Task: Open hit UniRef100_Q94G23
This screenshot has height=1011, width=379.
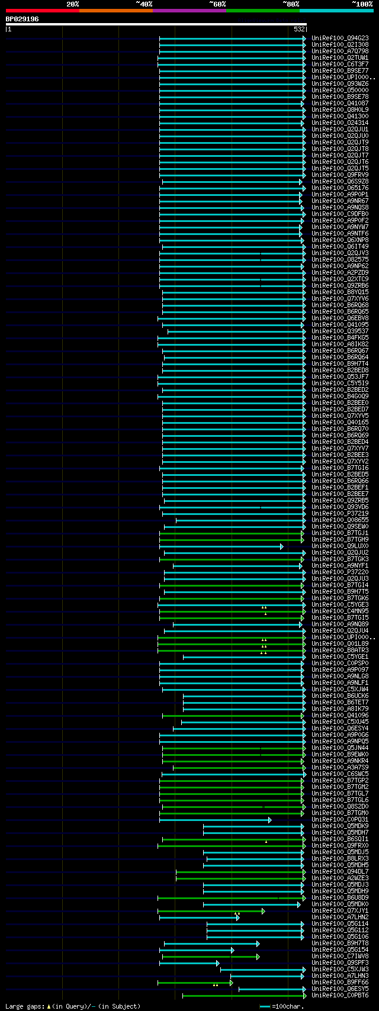Action: tap(340, 38)
